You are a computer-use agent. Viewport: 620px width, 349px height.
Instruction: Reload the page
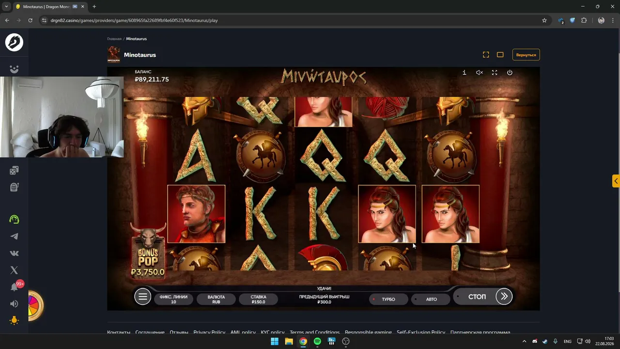(x=30, y=20)
